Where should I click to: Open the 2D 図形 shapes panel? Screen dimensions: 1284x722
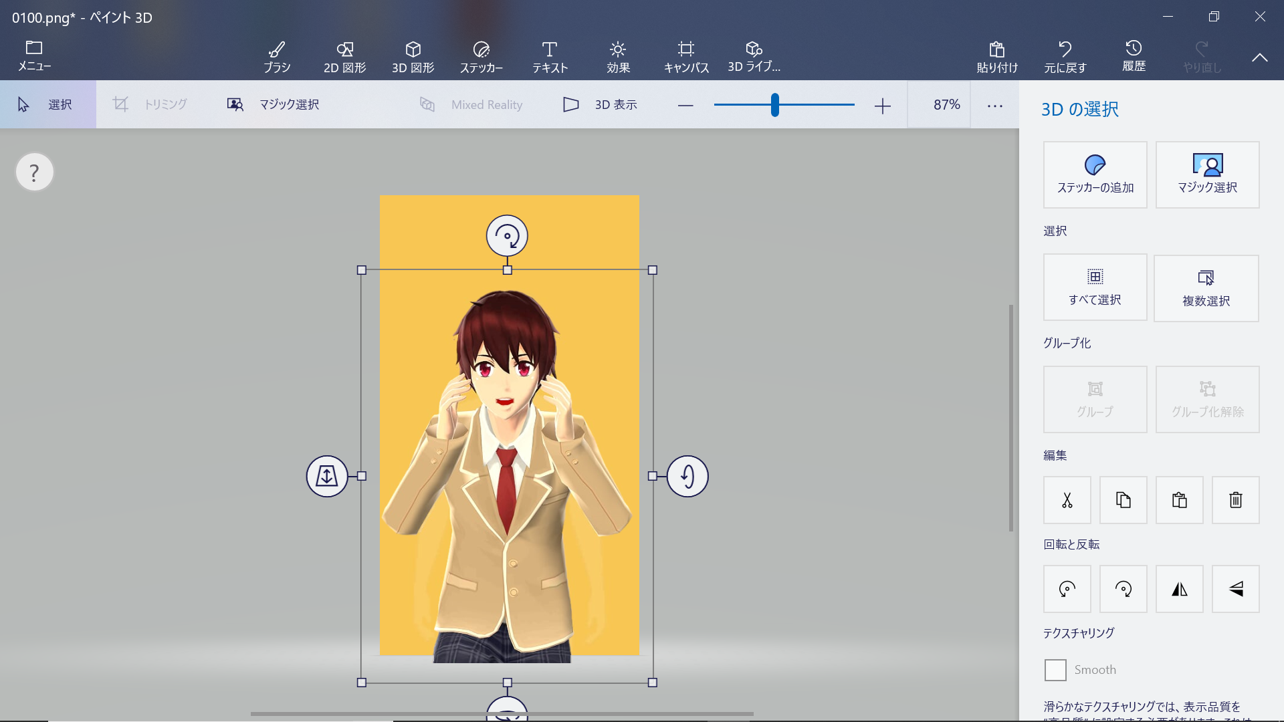click(x=344, y=55)
